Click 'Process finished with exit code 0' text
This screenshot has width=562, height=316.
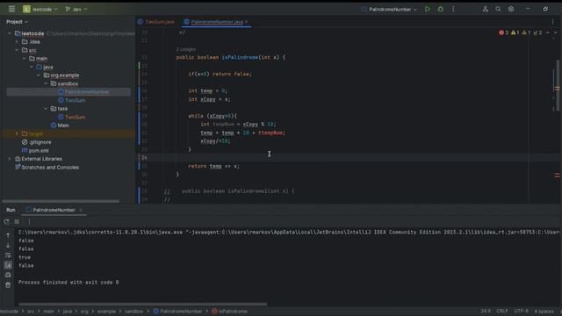pos(68,283)
